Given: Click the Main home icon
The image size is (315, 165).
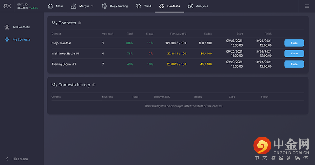Looking at the screenshot, I should [50, 6].
